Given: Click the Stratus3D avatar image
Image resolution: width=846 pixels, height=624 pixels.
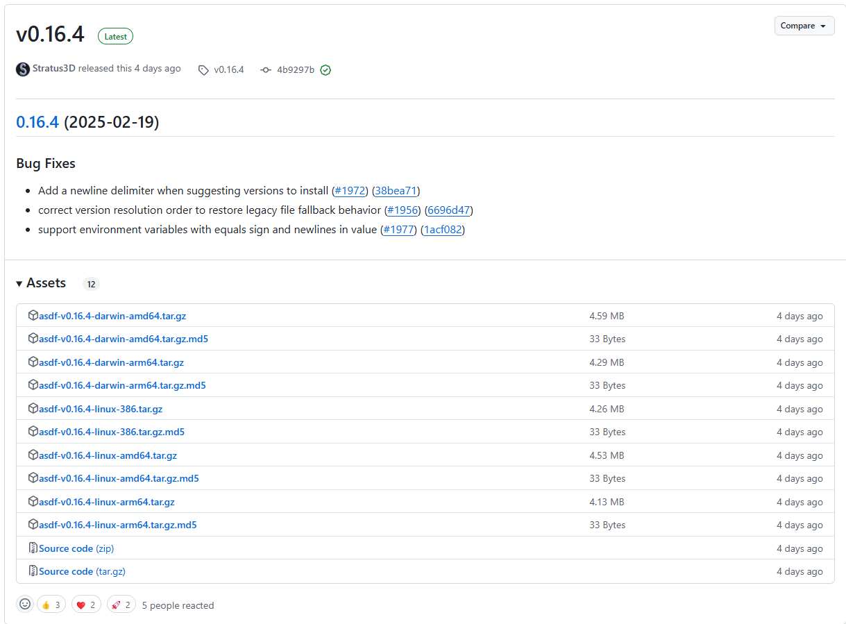Looking at the screenshot, I should click(x=22, y=69).
